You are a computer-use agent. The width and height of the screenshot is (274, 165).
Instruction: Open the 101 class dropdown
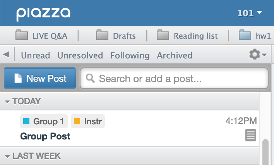pyautogui.click(x=250, y=13)
